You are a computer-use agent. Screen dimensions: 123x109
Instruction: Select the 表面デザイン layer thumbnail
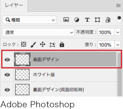click(x=22, y=60)
